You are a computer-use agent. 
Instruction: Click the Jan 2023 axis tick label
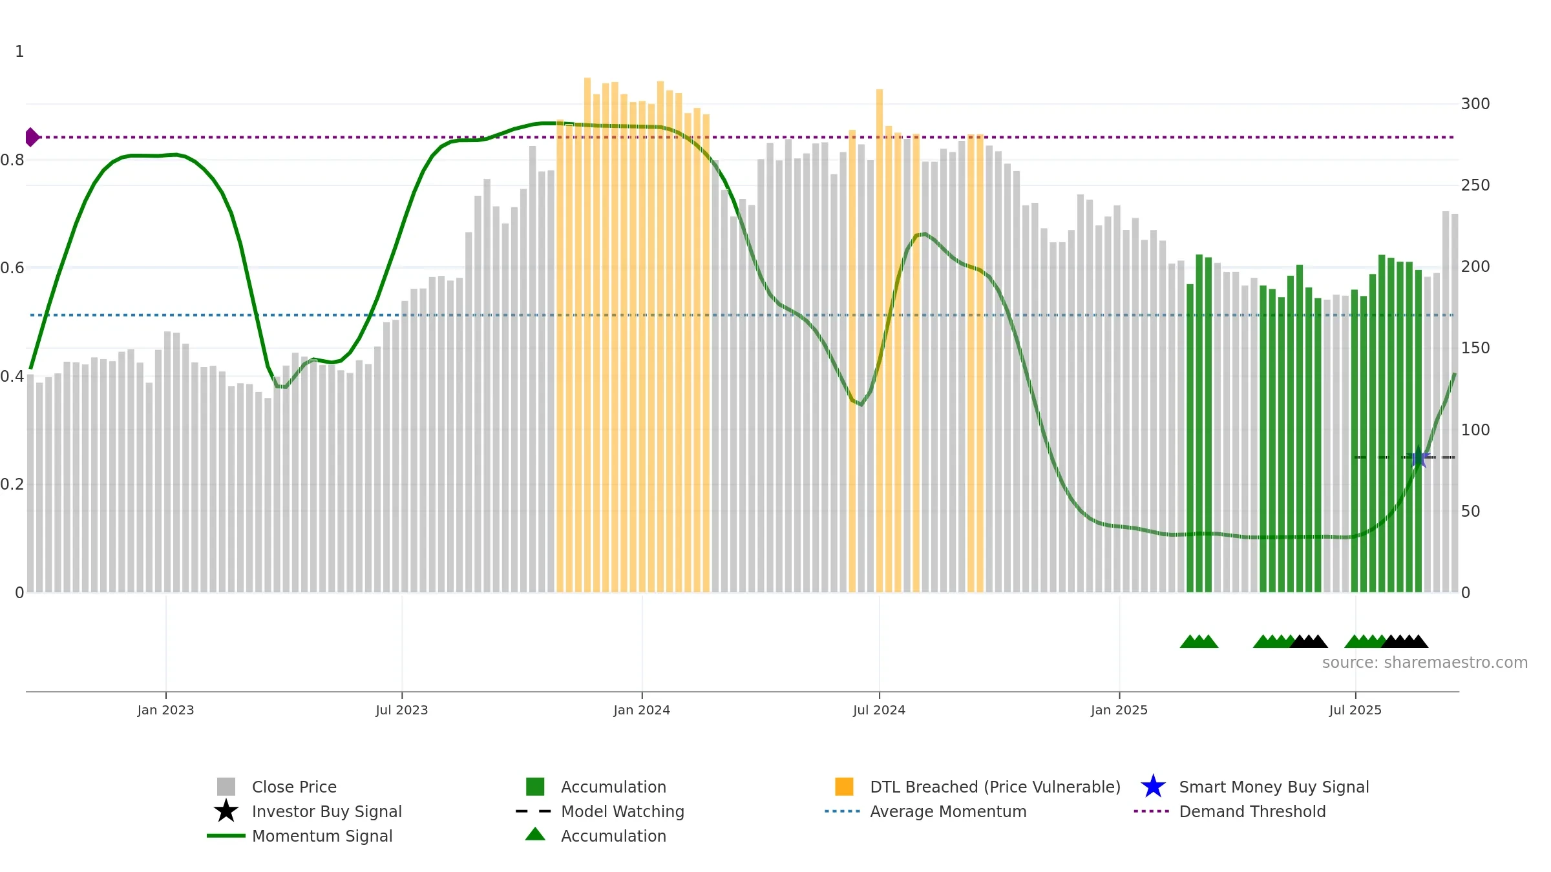coord(165,711)
